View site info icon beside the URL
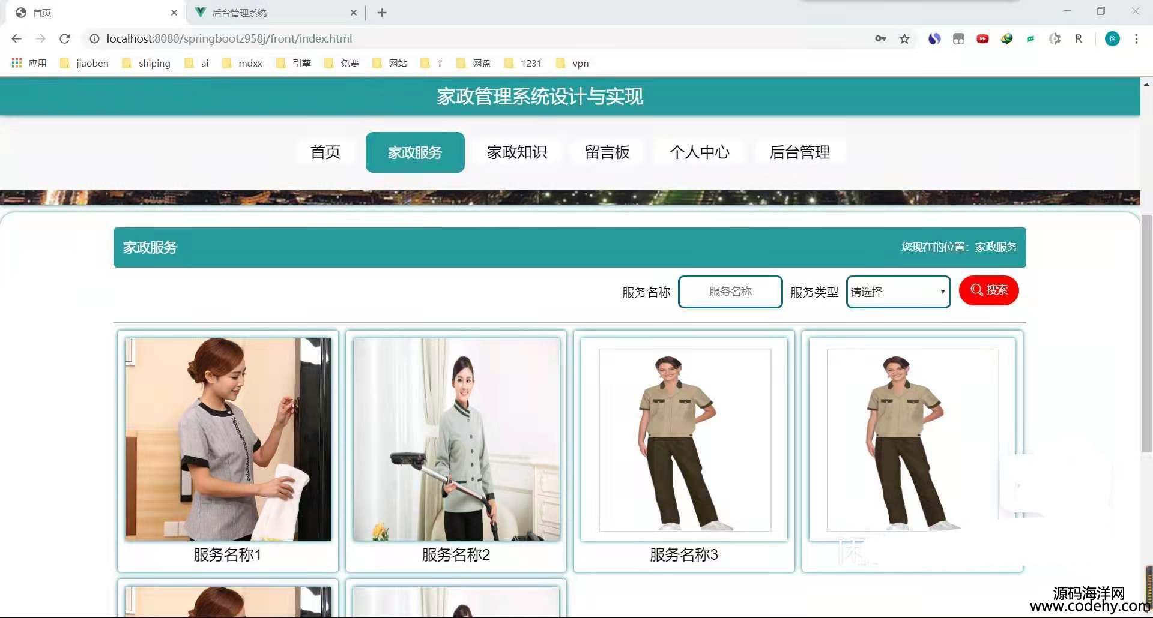The height and width of the screenshot is (618, 1153). pos(94,38)
